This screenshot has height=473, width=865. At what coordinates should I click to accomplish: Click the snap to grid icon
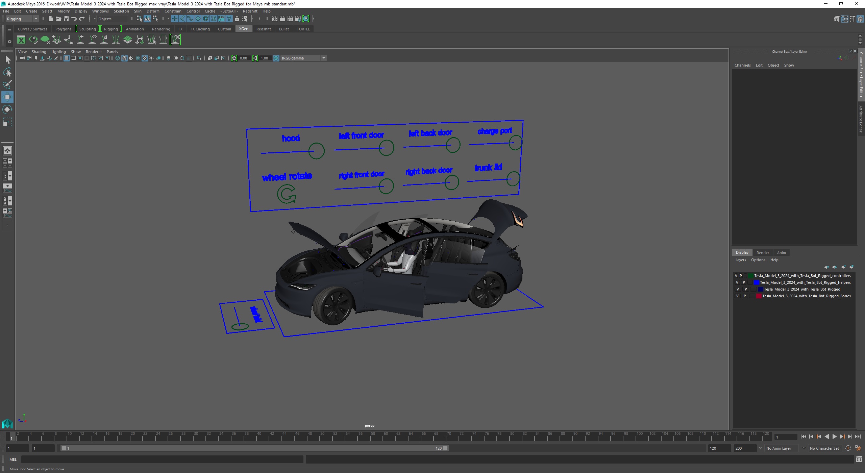pyautogui.click(x=175, y=19)
